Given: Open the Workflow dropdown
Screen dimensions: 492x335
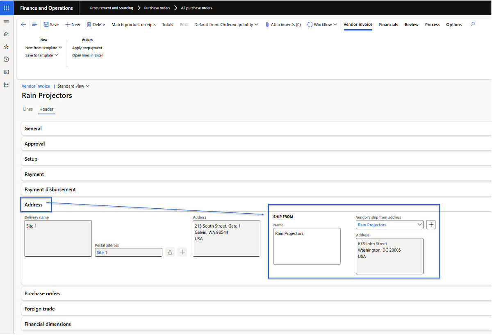Looking at the screenshot, I should point(322,25).
